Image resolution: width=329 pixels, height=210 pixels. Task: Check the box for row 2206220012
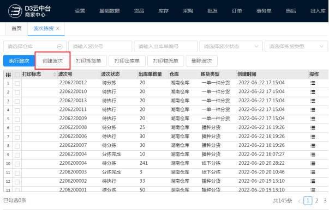pyautogui.click(x=17, y=83)
